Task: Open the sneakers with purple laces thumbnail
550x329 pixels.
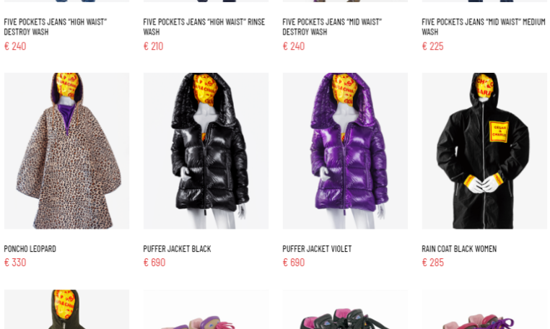Action: click(x=484, y=310)
